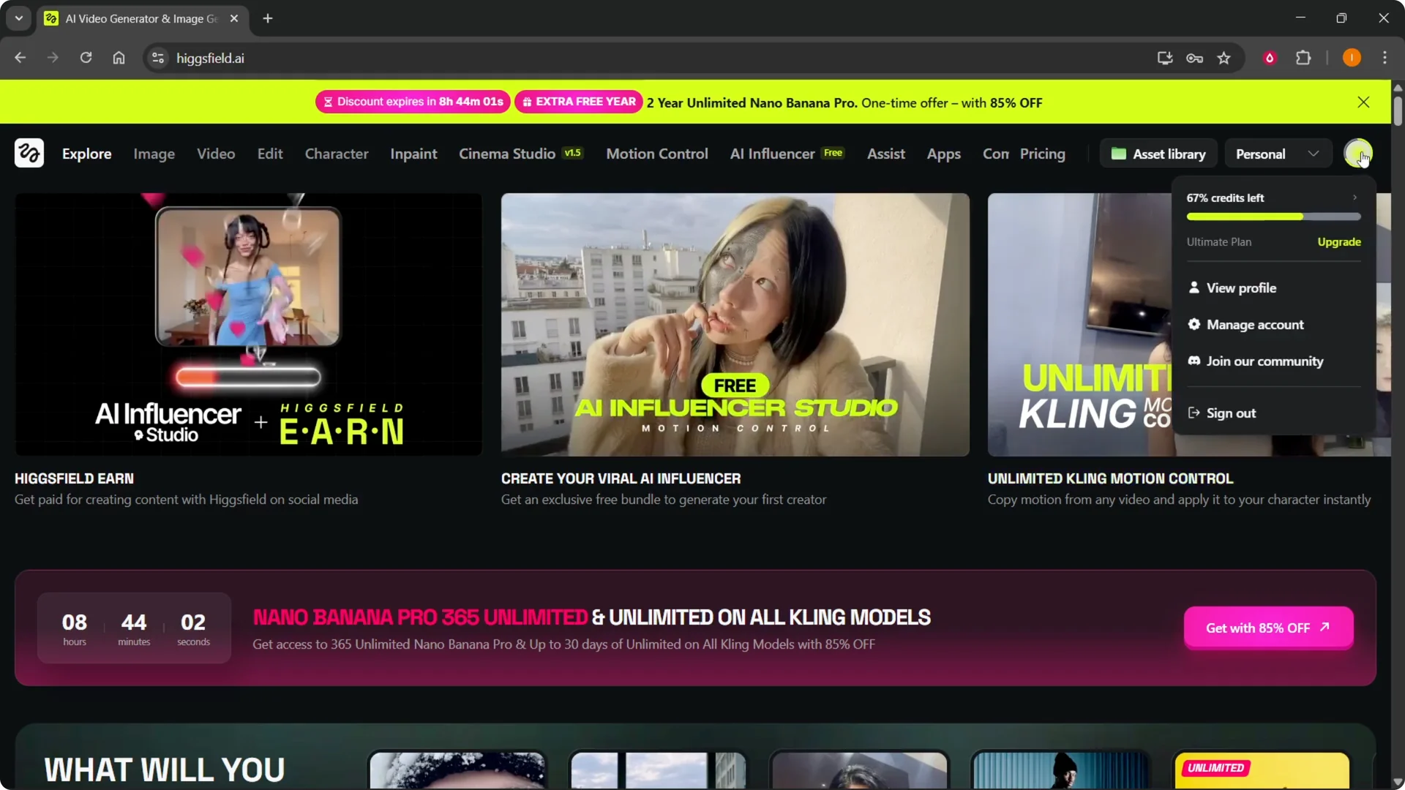Select Manage account in profile menu
Viewport: 1405px width, 790px height.
(1254, 325)
